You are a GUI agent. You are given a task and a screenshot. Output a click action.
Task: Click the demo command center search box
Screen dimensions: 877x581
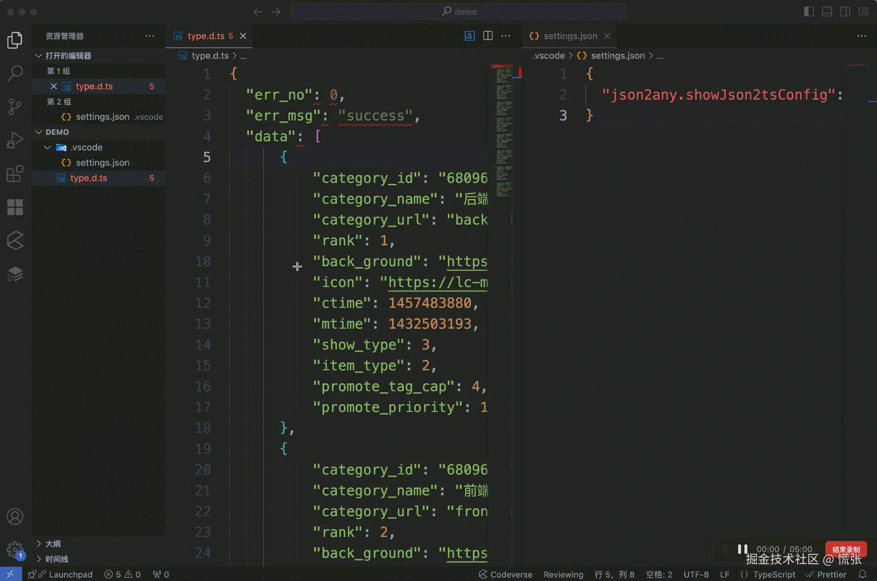(458, 11)
